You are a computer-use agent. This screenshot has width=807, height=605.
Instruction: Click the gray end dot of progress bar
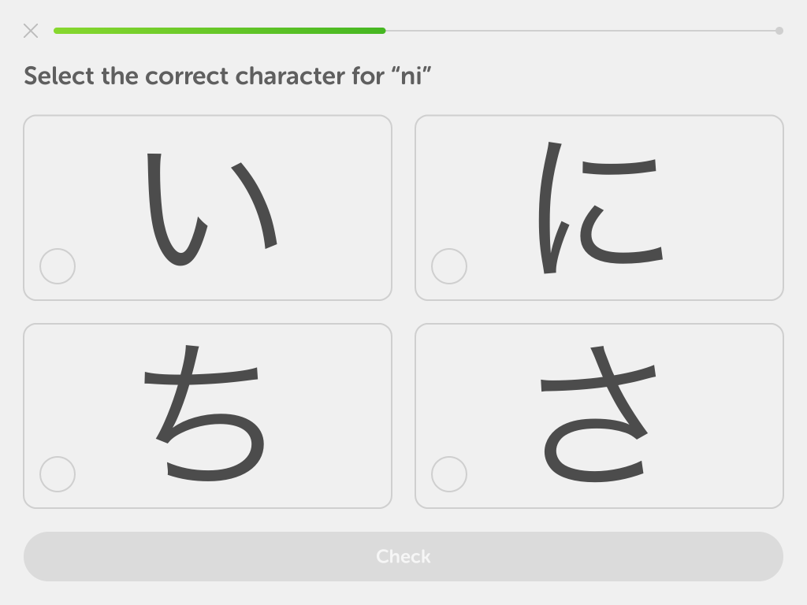coord(779,31)
